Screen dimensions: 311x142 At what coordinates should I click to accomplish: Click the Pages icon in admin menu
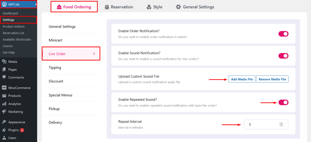point(4,69)
